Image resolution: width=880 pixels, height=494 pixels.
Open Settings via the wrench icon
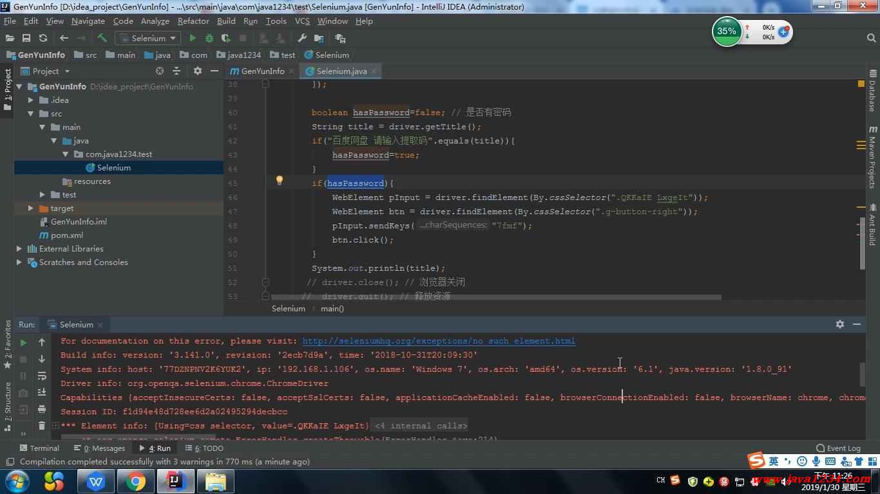[302, 39]
